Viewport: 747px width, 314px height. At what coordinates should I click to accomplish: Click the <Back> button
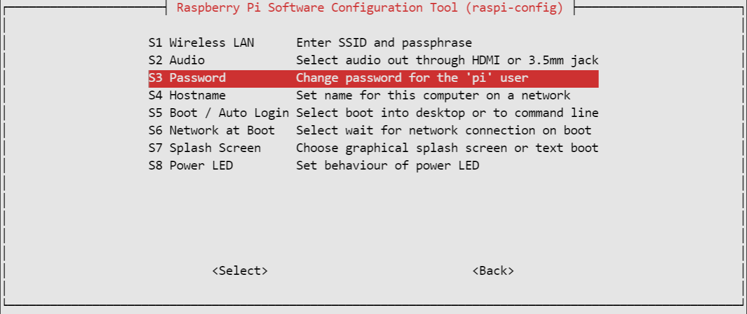[x=493, y=271]
